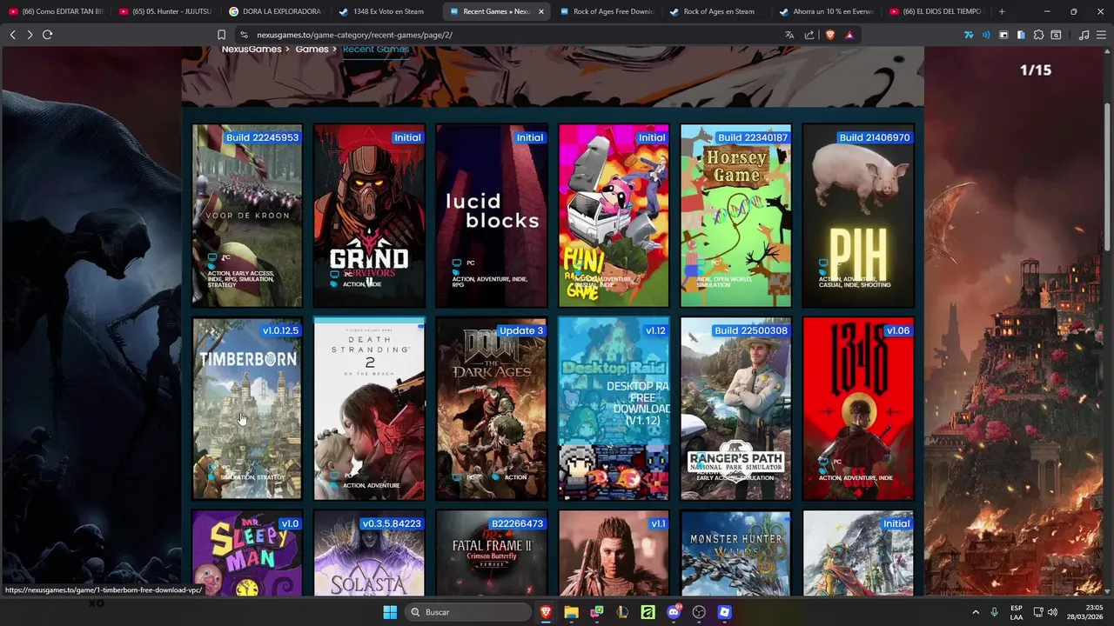The image size is (1114, 626).
Task: Click the Games breadcrumb link
Action: [312, 50]
